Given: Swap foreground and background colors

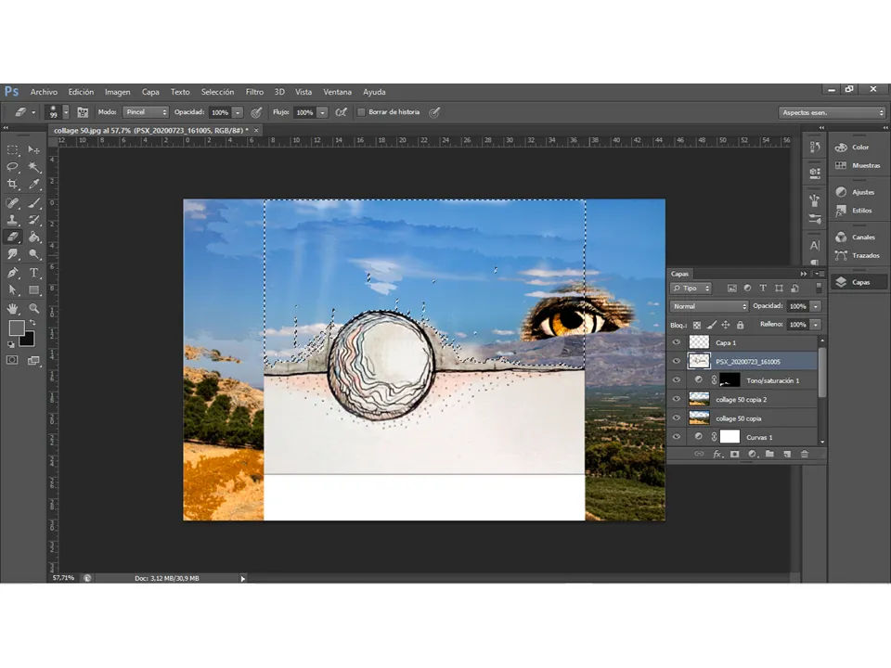Looking at the screenshot, I should [x=33, y=323].
